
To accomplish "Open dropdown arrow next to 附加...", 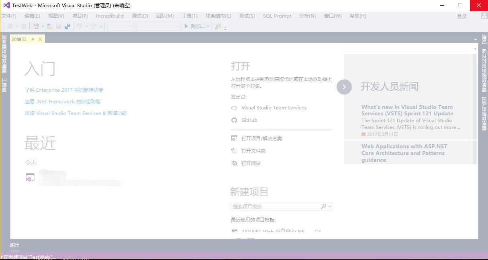I will pos(208,26).
